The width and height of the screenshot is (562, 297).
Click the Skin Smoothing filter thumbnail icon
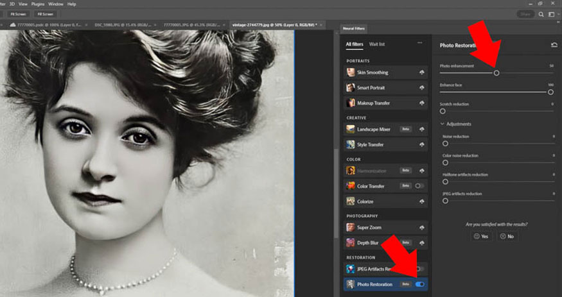click(x=351, y=72)
